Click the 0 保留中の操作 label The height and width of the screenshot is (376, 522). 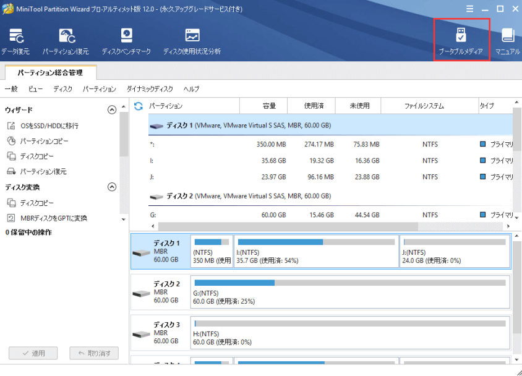(x=28, y=233)
